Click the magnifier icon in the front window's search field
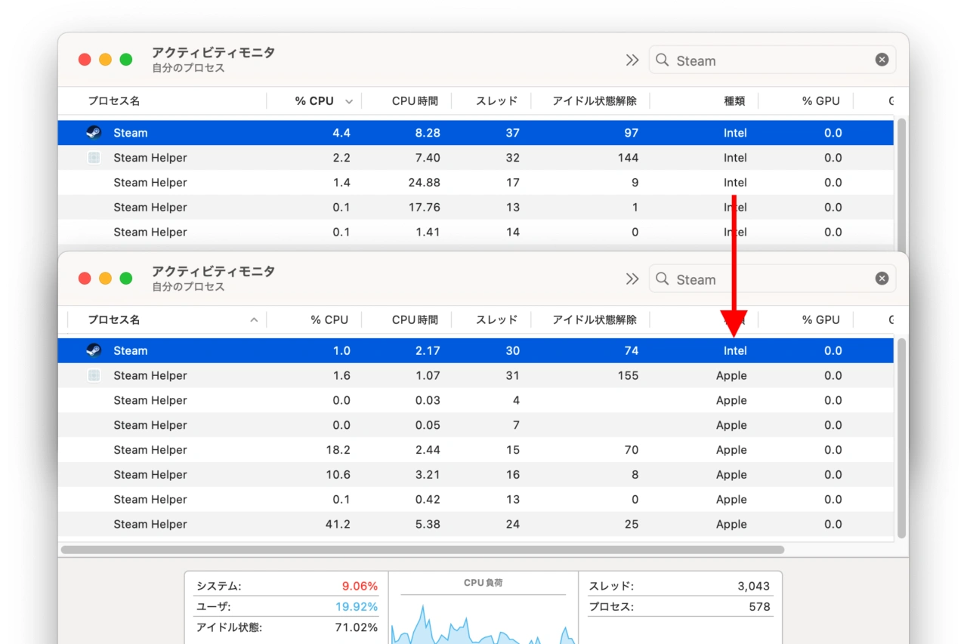This screenshot has height=644, width=967. tap(663, 279)
